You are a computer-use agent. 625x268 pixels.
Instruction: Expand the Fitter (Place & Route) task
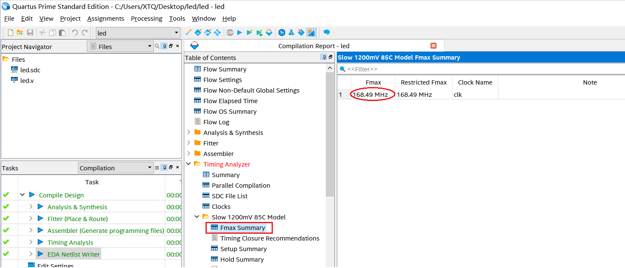tap(31, 219)
